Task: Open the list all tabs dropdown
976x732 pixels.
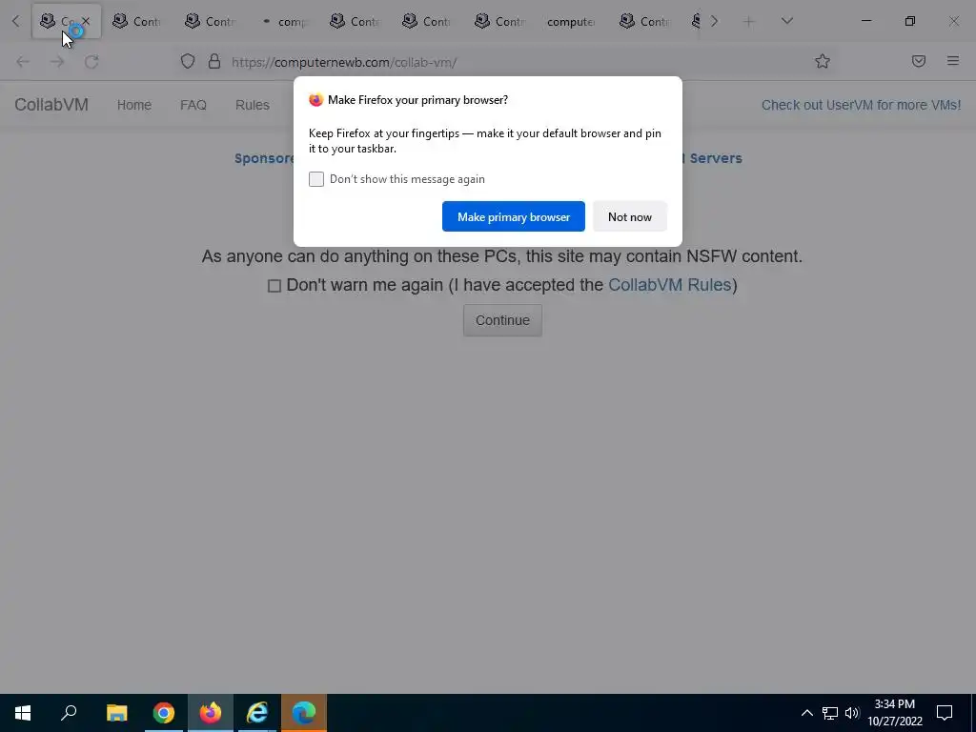Action: (786, 21)
